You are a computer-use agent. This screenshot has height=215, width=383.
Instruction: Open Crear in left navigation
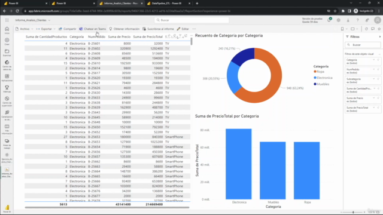(7, 41)
